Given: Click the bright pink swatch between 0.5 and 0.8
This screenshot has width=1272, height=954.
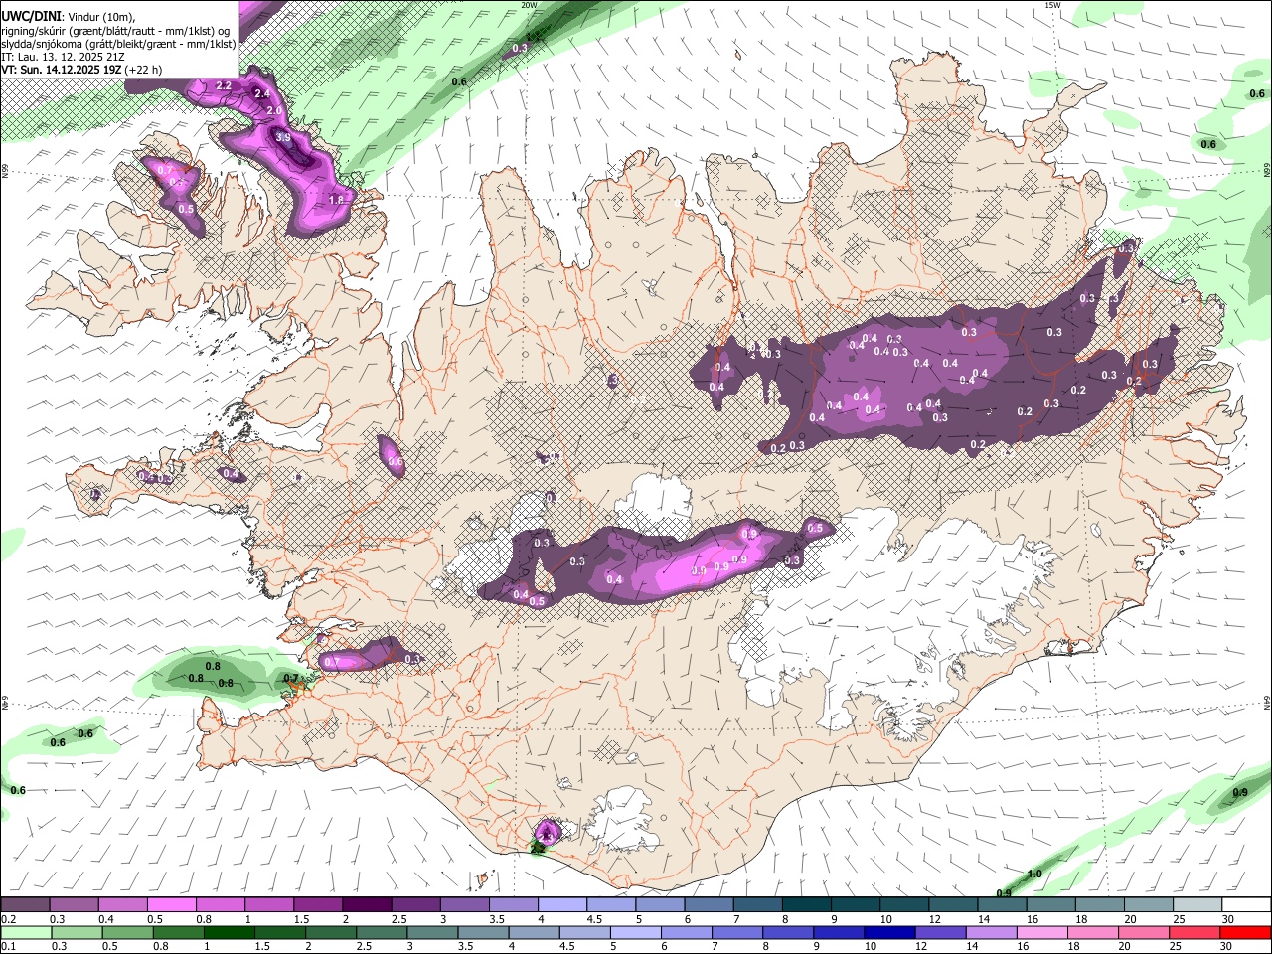Looking at the screenshot, I should 171,905.
